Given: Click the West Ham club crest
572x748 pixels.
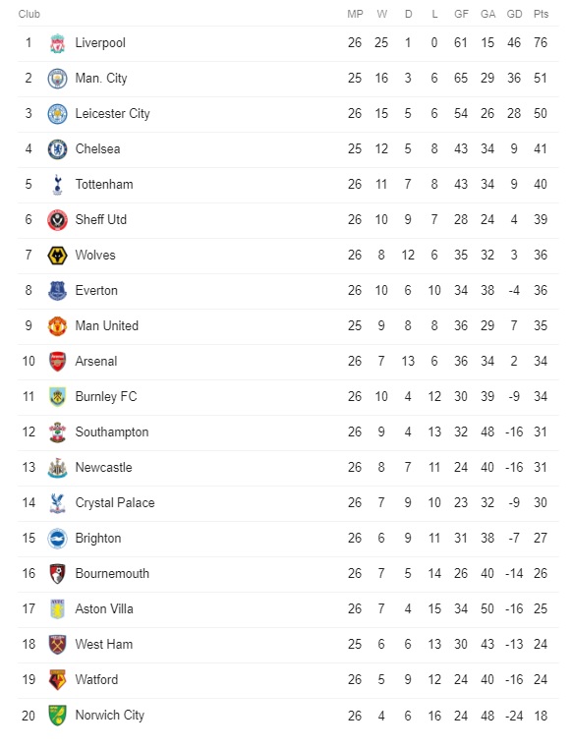Looking at the screenshot, I should pos(57,645).
